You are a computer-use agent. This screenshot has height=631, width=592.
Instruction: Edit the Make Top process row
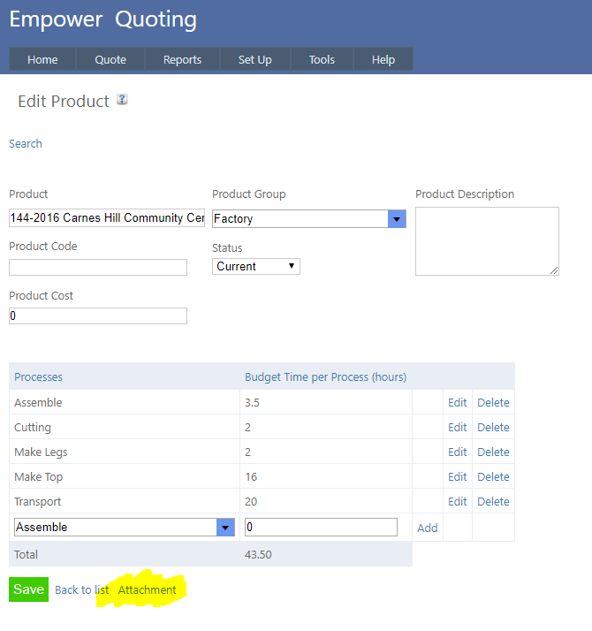(457, 476)
